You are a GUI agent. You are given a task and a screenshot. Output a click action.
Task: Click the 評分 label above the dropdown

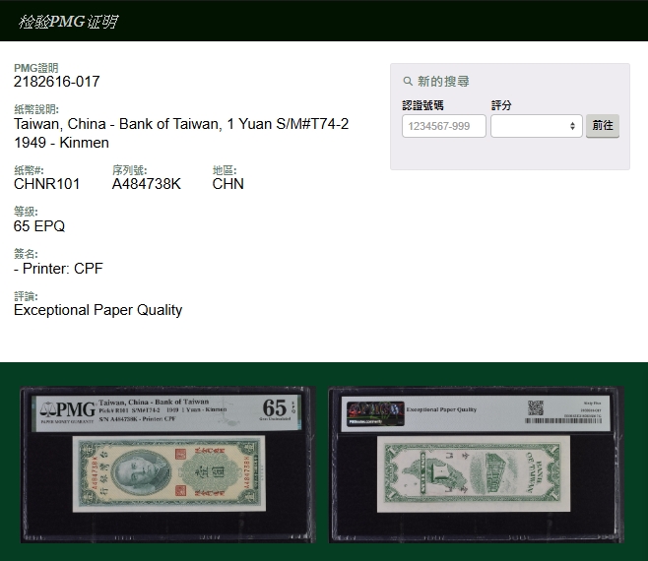click(501, 105)
